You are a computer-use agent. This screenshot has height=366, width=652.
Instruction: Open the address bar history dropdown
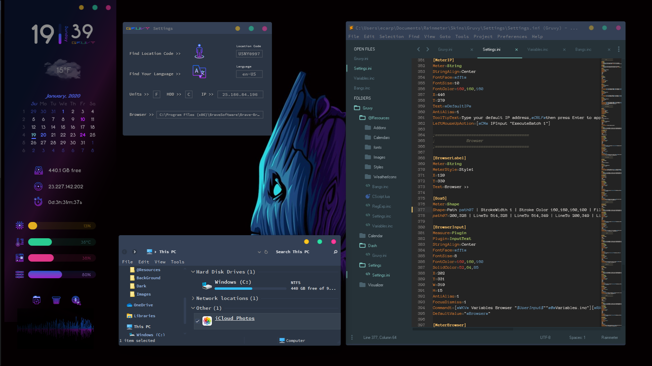tap(259, 252)
